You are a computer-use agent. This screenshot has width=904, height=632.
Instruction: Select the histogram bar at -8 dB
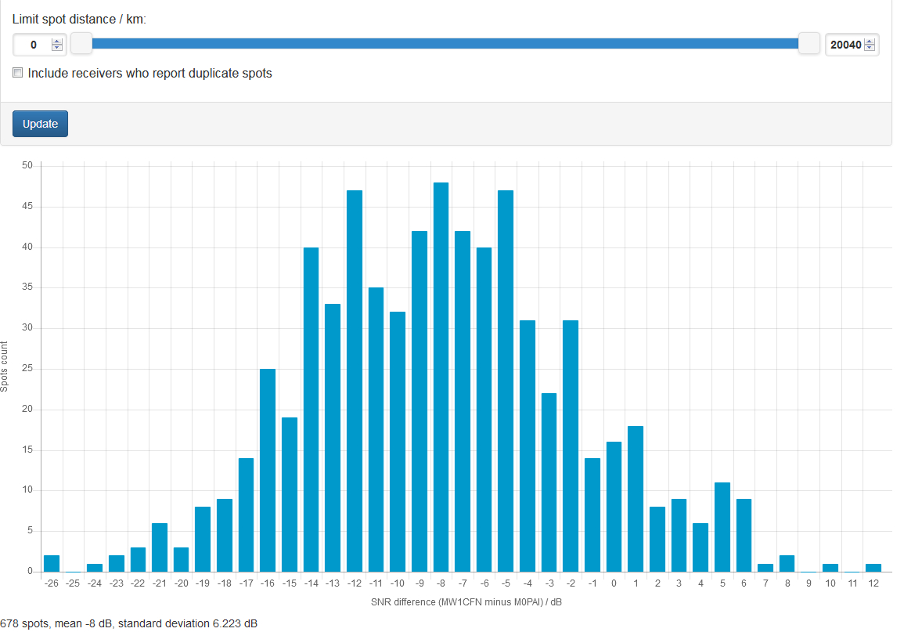[441, 377]
